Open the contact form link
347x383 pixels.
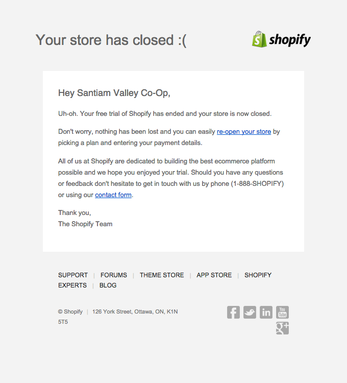[113, 195]
